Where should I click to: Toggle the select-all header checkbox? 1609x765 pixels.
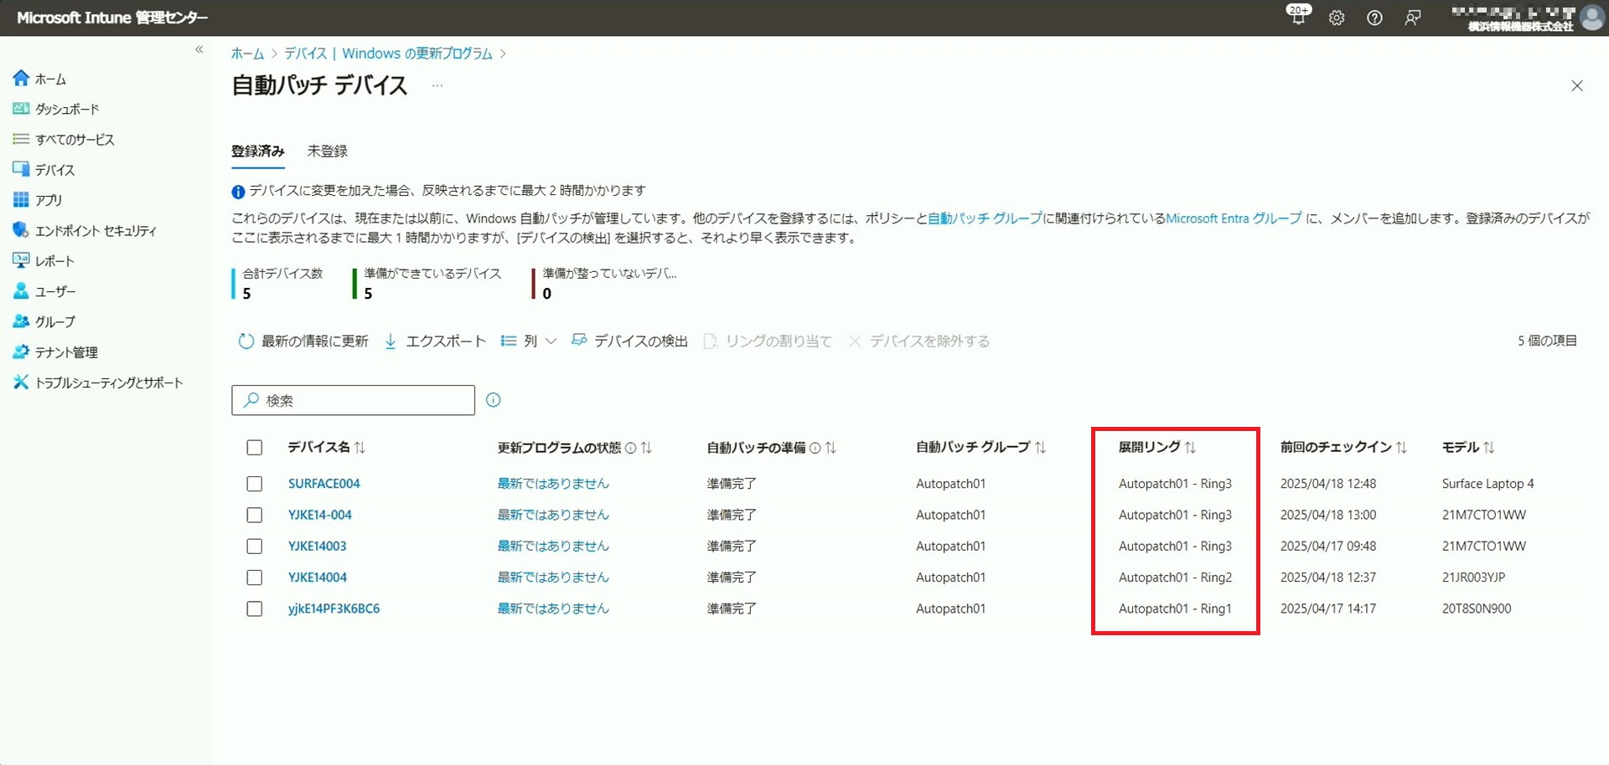[255, 448]
